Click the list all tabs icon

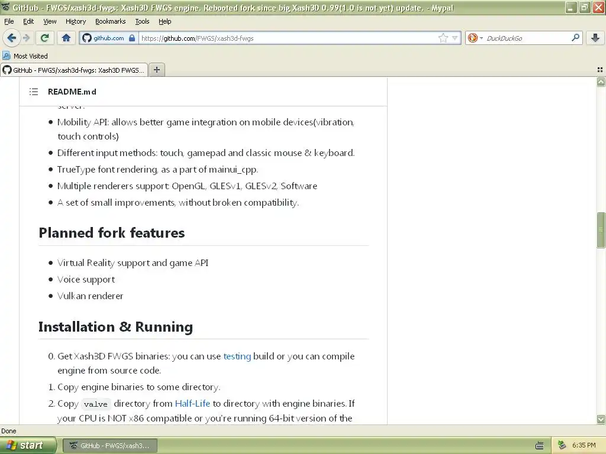point(600,70)
